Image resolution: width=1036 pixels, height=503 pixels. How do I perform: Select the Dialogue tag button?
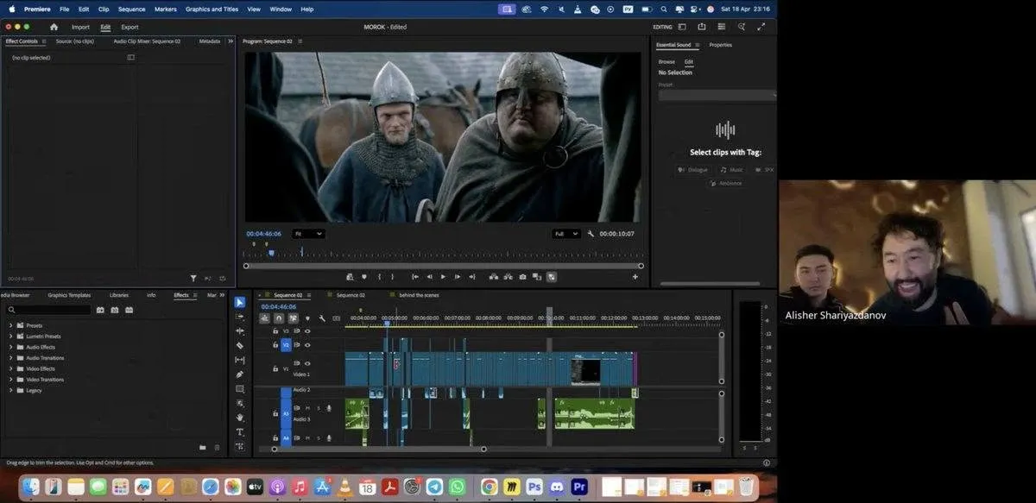coord(692,170)
